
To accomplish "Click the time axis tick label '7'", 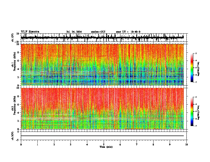I will (x=137, y=145).
